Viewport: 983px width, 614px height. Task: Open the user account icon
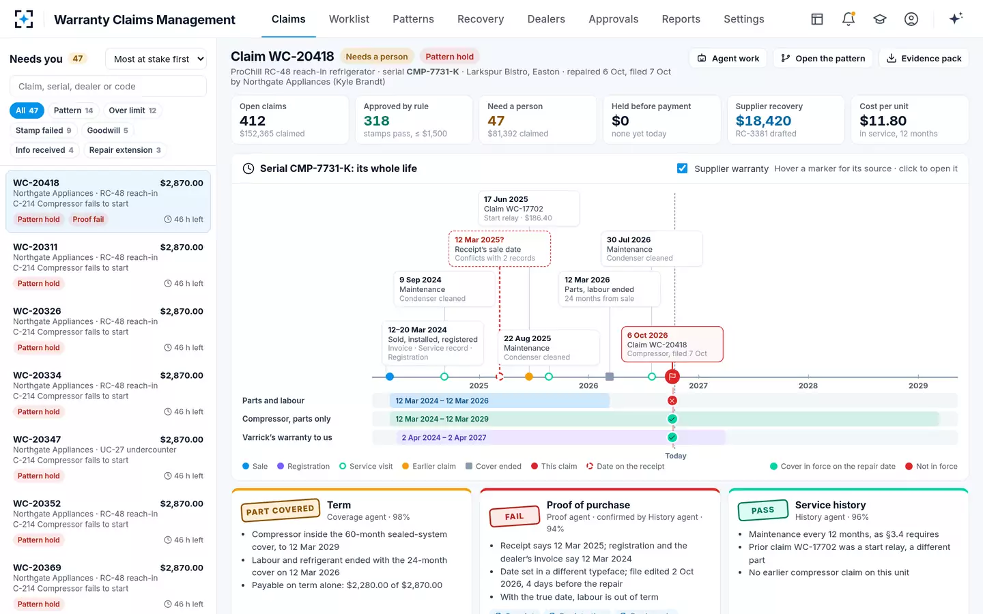(x=911, y=19)
